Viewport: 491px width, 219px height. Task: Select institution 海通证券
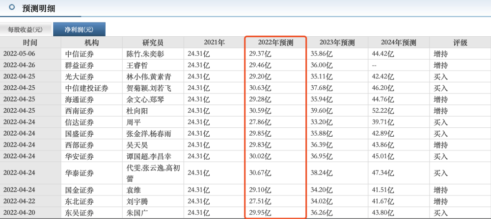click(79, 99)
